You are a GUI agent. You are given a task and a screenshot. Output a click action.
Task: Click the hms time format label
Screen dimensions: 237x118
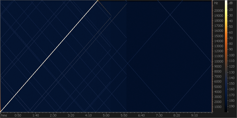tap(4, 115)
